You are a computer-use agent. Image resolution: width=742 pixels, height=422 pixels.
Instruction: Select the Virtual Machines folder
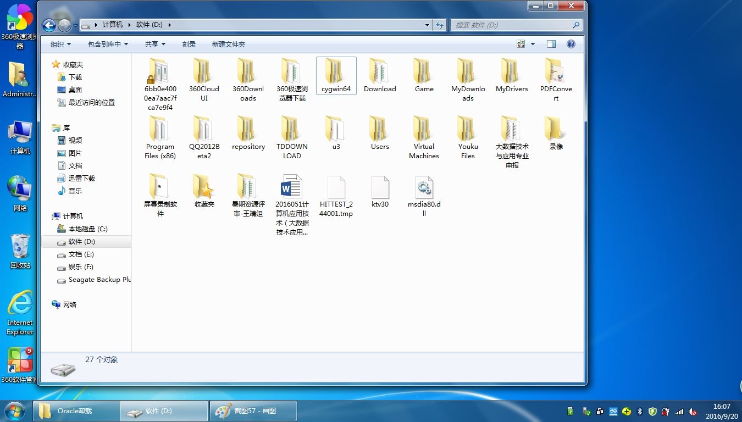tap(424, 138)
